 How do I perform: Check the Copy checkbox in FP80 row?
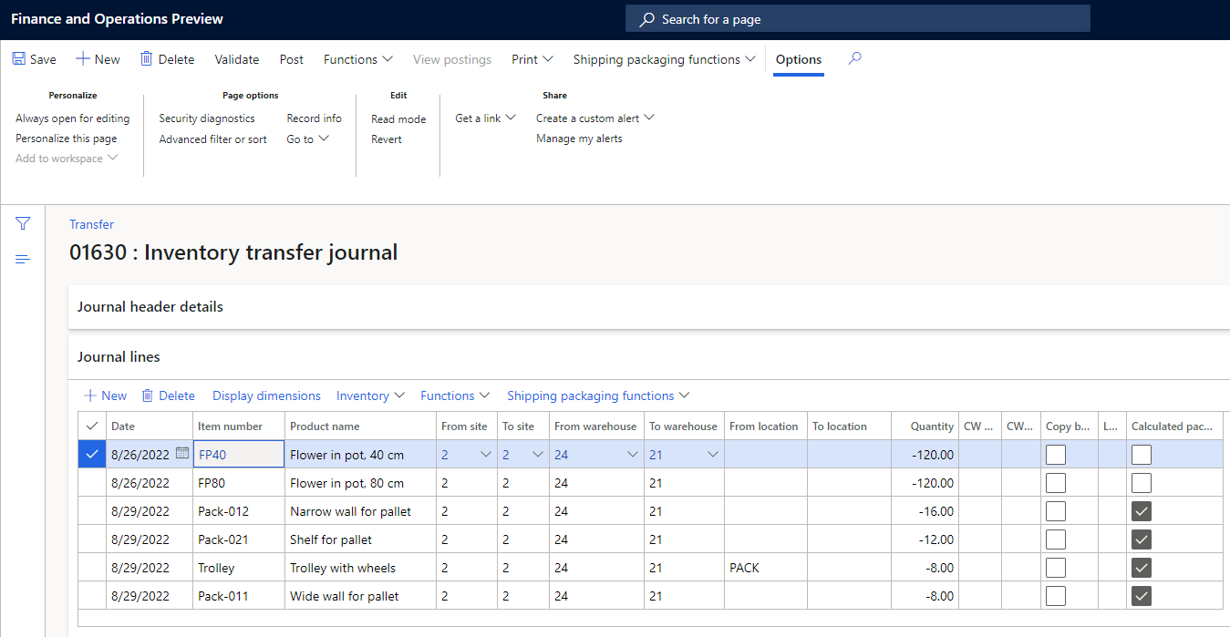(1055, 483)
